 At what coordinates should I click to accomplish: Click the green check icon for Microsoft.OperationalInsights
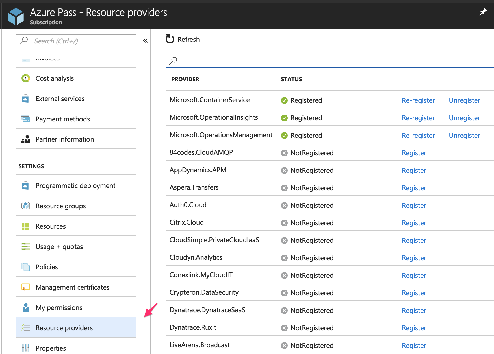(x=284, y=118)
